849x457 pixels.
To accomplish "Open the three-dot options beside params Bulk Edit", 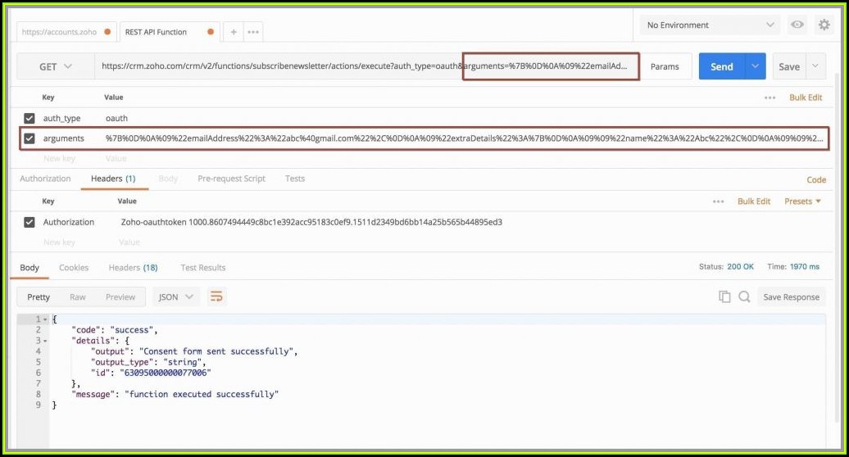I will (770, 97).
